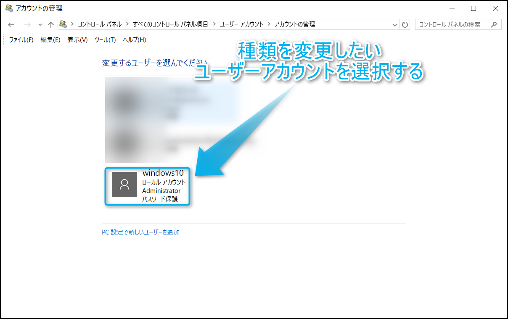Viewport: 508px width, 319px height.
Task: Open the recent locations dropdown arrow
Action: tap(40, 25)
